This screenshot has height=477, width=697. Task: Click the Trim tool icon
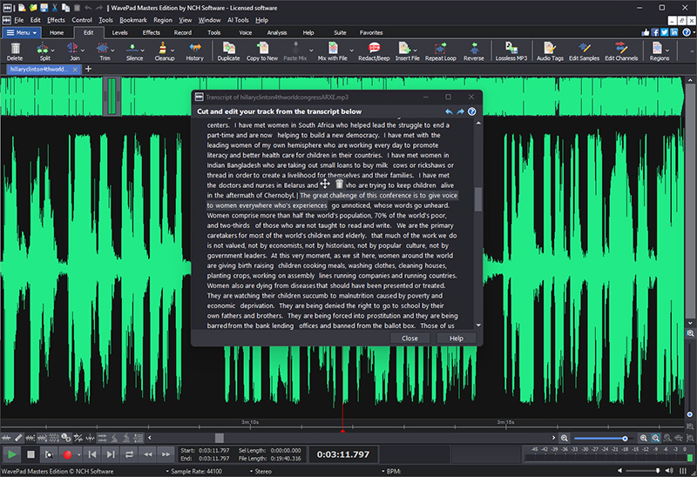click(x=103, y=49)
